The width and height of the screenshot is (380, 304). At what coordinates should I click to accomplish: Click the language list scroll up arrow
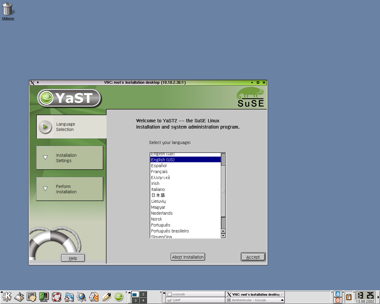click(x=223, y=231)
